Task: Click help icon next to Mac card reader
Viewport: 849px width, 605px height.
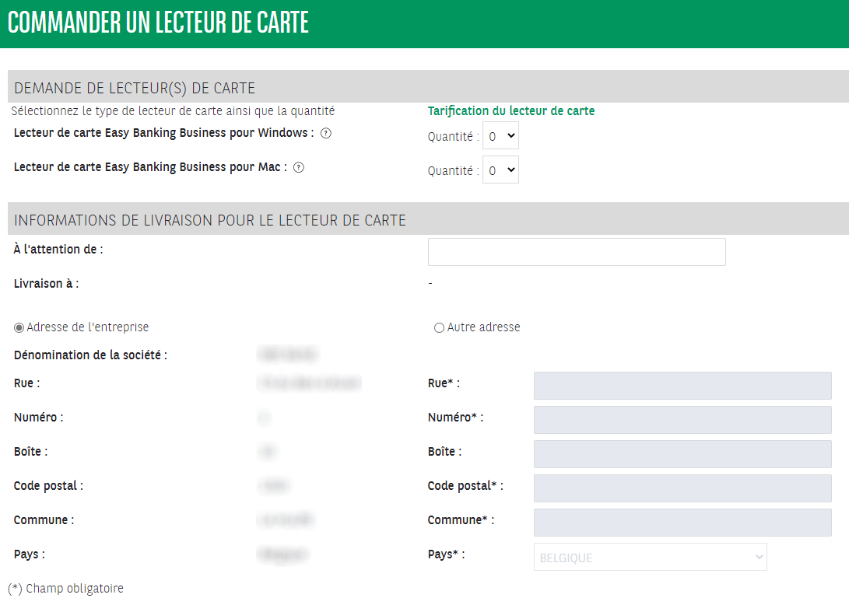Action: pos(299,167)
